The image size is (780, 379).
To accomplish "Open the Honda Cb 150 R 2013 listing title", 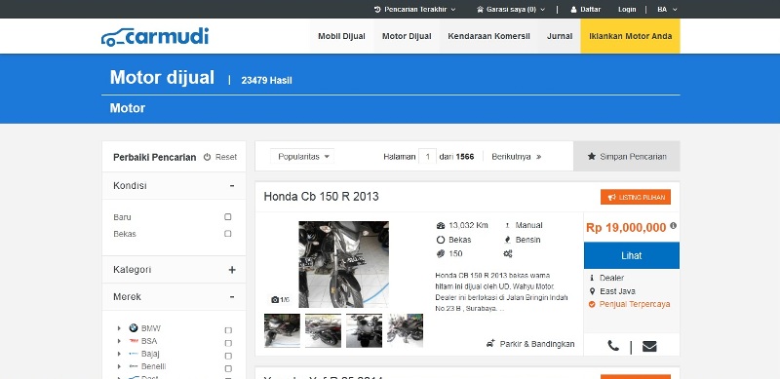I will click(321, 197).
